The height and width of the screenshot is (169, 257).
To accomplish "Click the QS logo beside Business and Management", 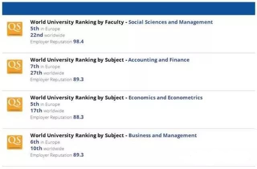I will point(14,142).
